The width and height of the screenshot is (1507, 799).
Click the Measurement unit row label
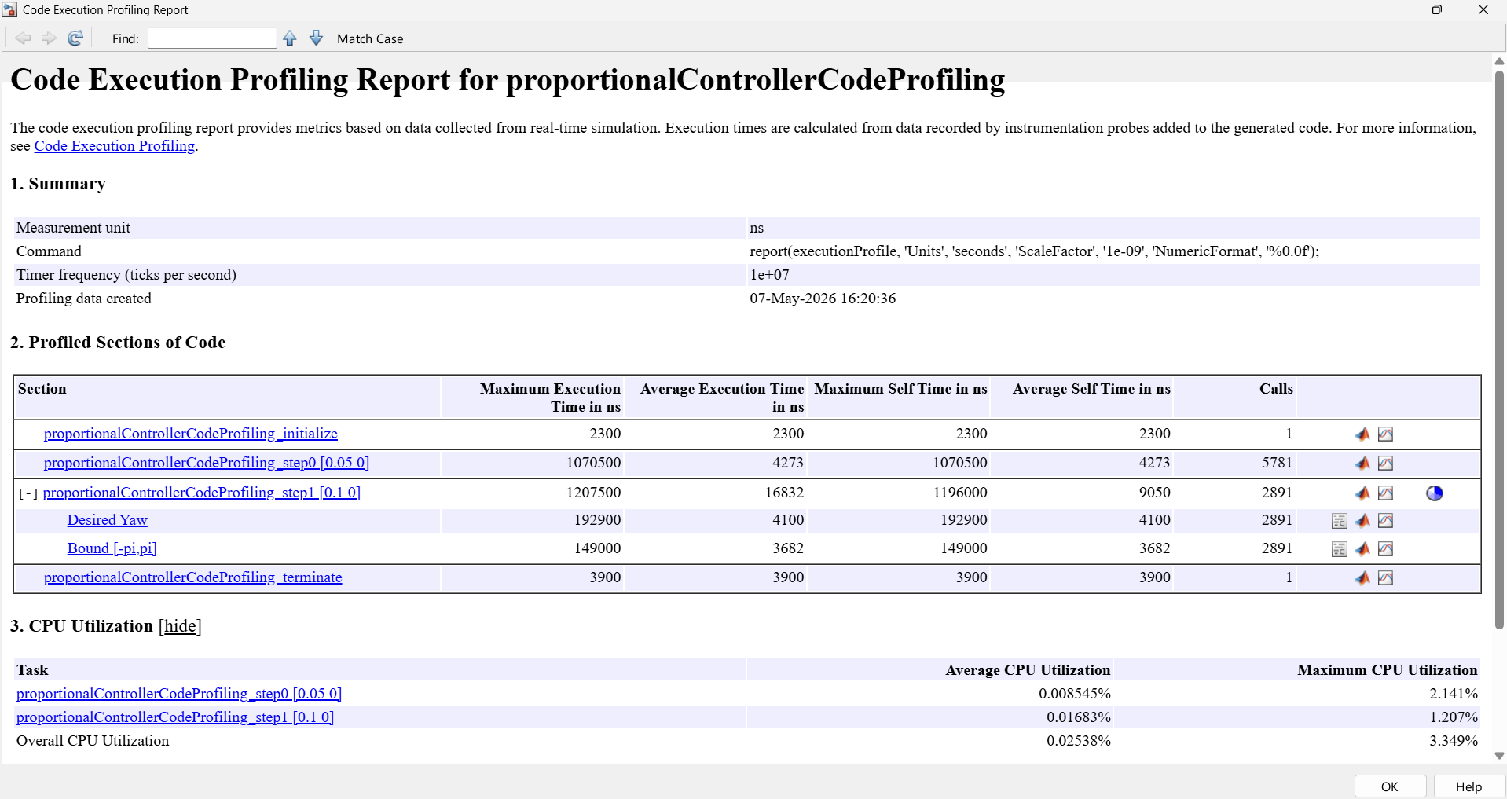coord(73,228)
